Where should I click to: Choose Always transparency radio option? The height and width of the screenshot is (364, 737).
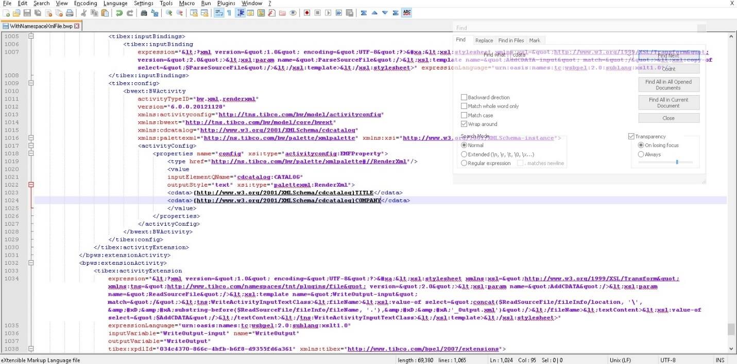(x=641, y=154)
